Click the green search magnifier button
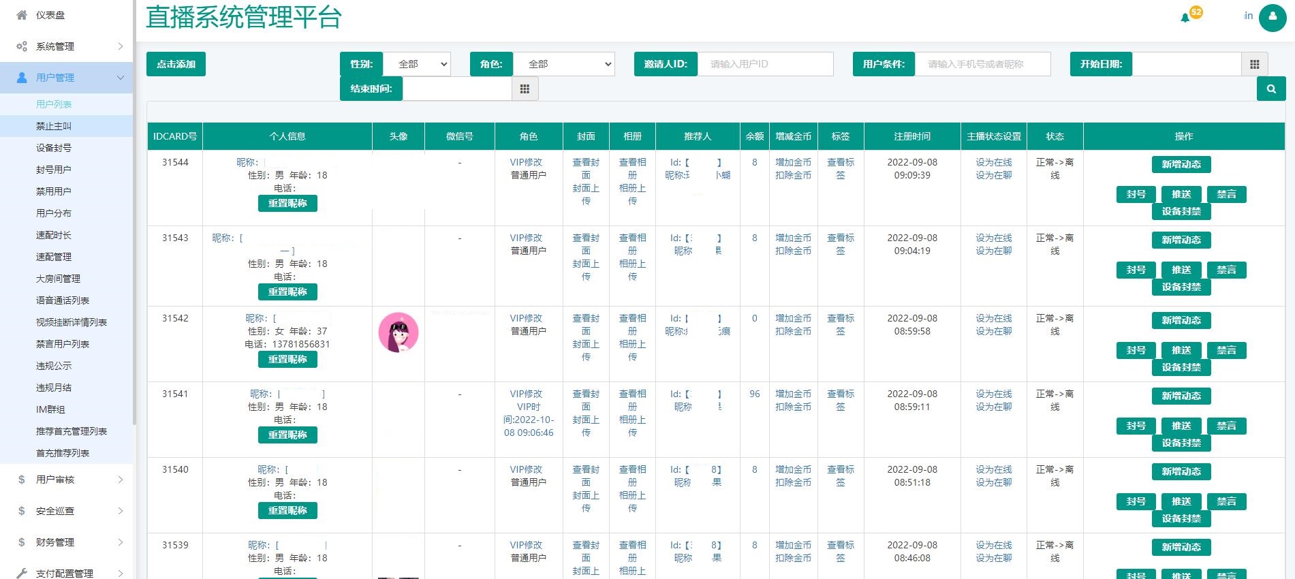Image resolution: width=1295 pixels, height=579 pixels. click(x=1270, y=89)
